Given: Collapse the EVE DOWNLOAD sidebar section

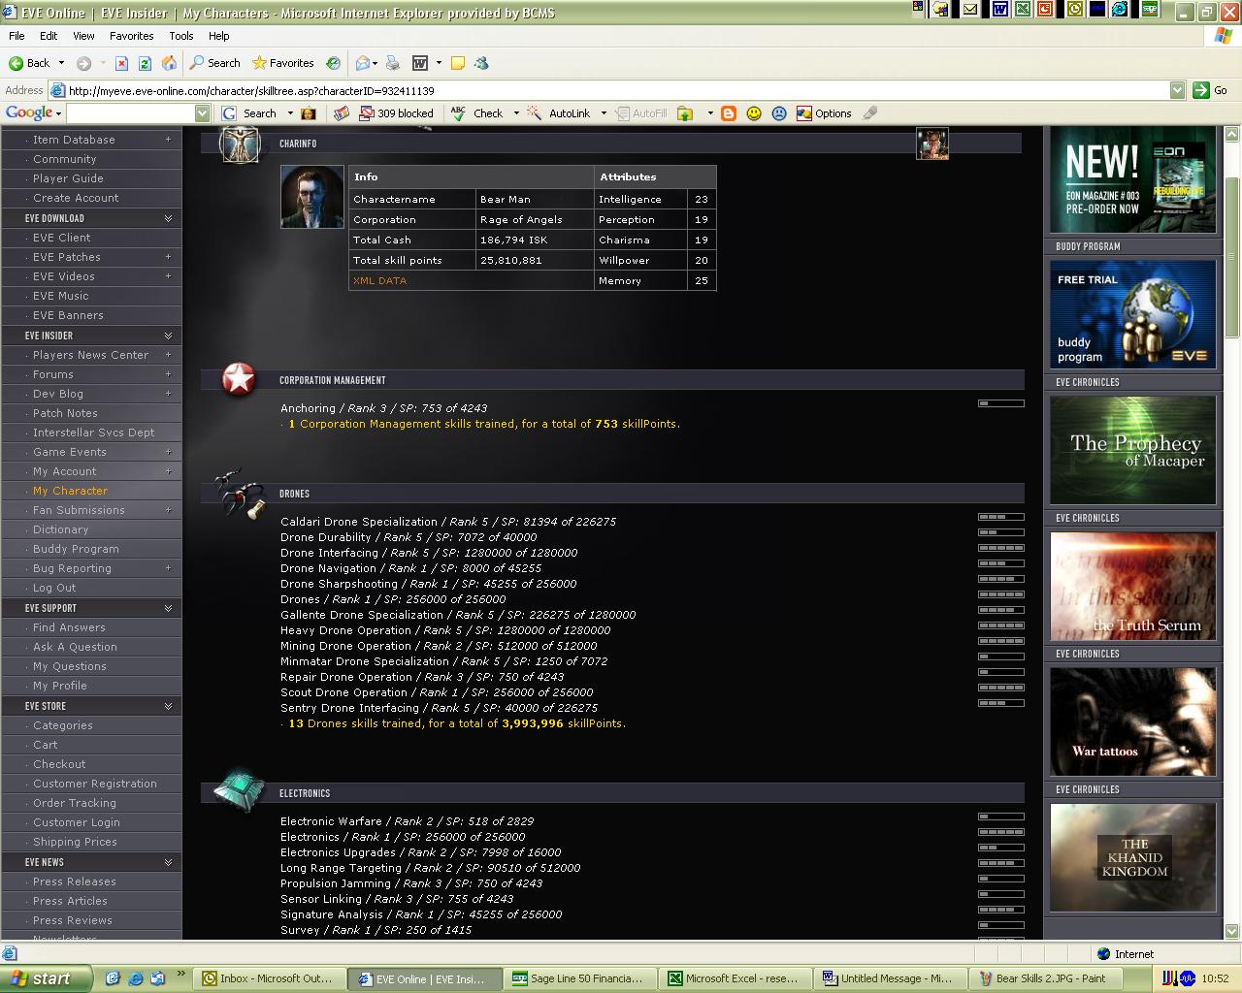Looking at the screenshot, I should tap(168, 218).
